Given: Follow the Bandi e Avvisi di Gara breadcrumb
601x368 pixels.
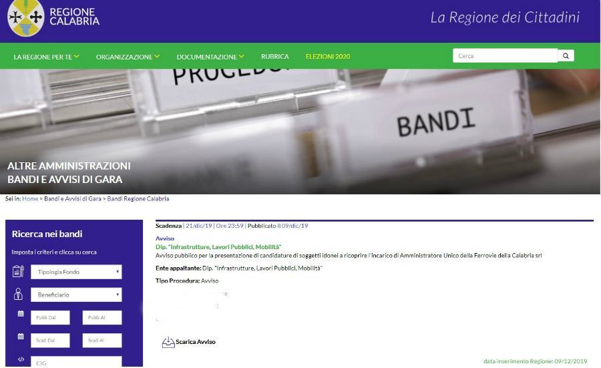Looking at the screenshot, I should 72,198.
